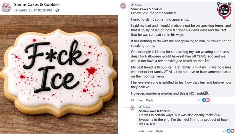240x134 pixels.
Task: Click the 1d comment timestamp
Action: pos(132,100)
